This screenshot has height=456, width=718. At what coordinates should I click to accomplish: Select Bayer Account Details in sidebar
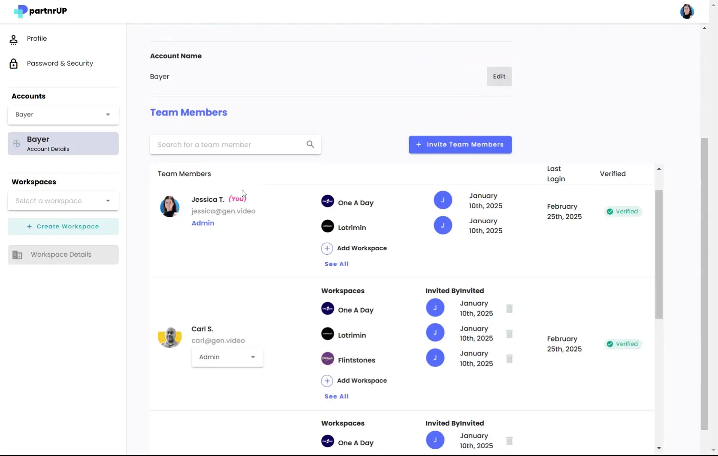63,143
